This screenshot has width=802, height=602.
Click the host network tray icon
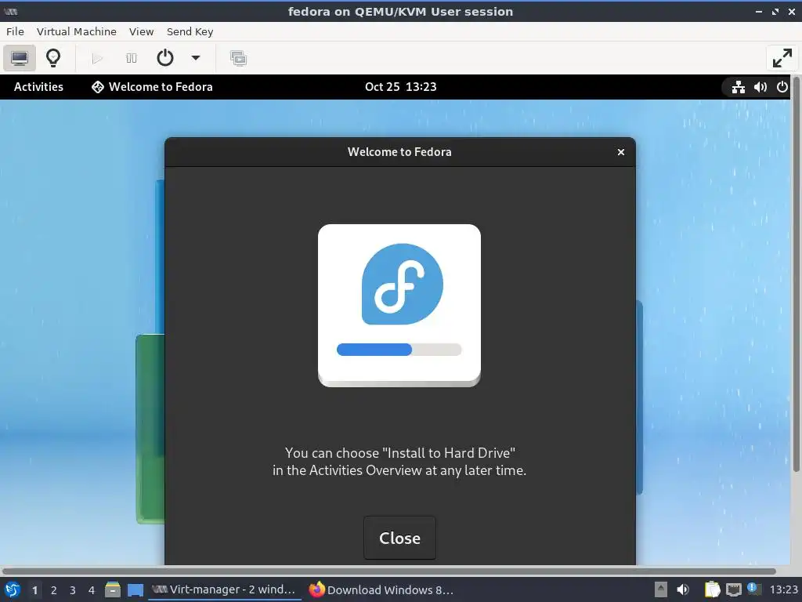(x=733, y=590)
